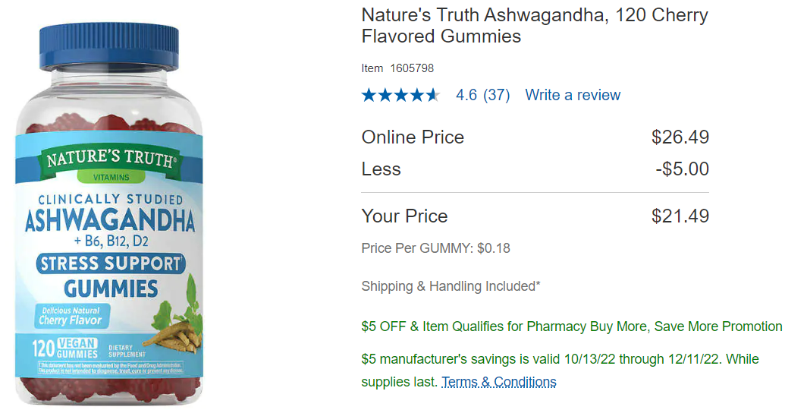Click the blue bottle cap in image
The image size is (785, 410).
[109, 45]
